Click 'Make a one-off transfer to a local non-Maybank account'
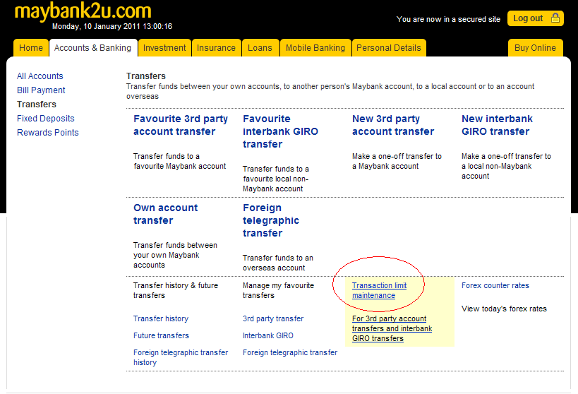Viewport: 578px width, 394px height. point(506,166)
